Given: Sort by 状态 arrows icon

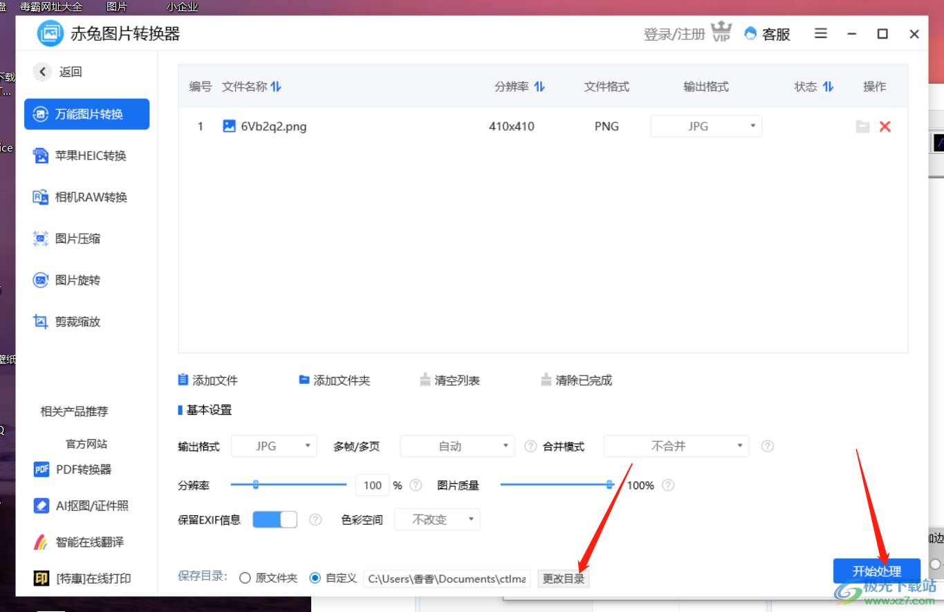Looking at the screenshot, I should (x=828, y=86).
